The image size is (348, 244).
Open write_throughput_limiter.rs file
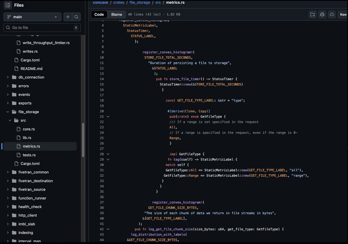(x=46, y=43)
